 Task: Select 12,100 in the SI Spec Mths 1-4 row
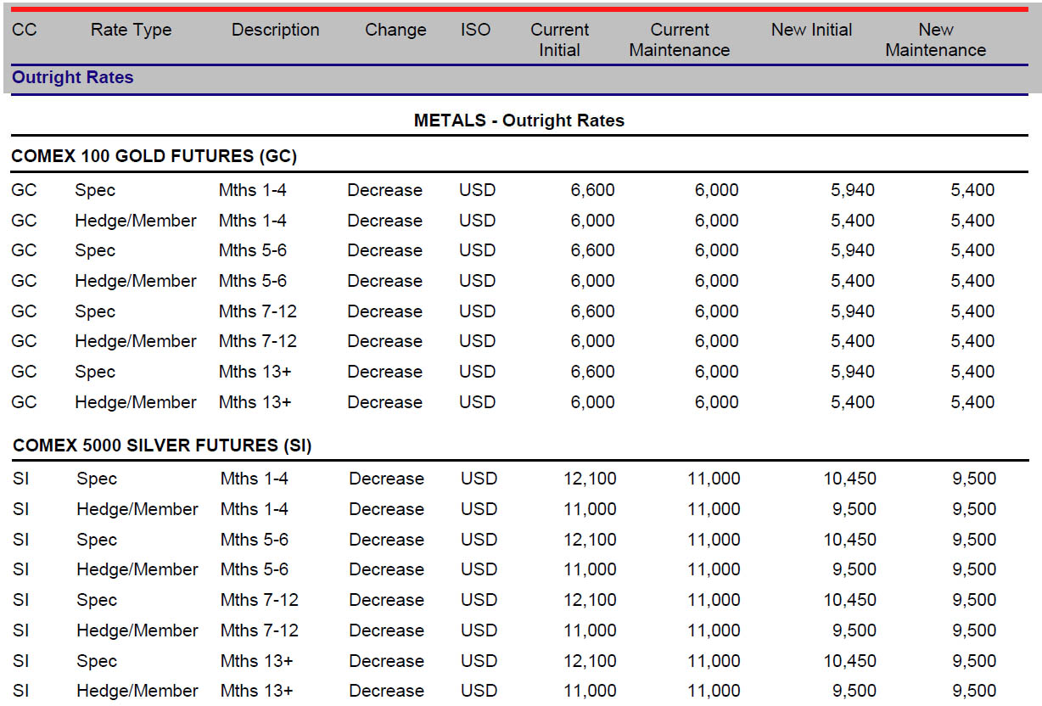[591, 479]
